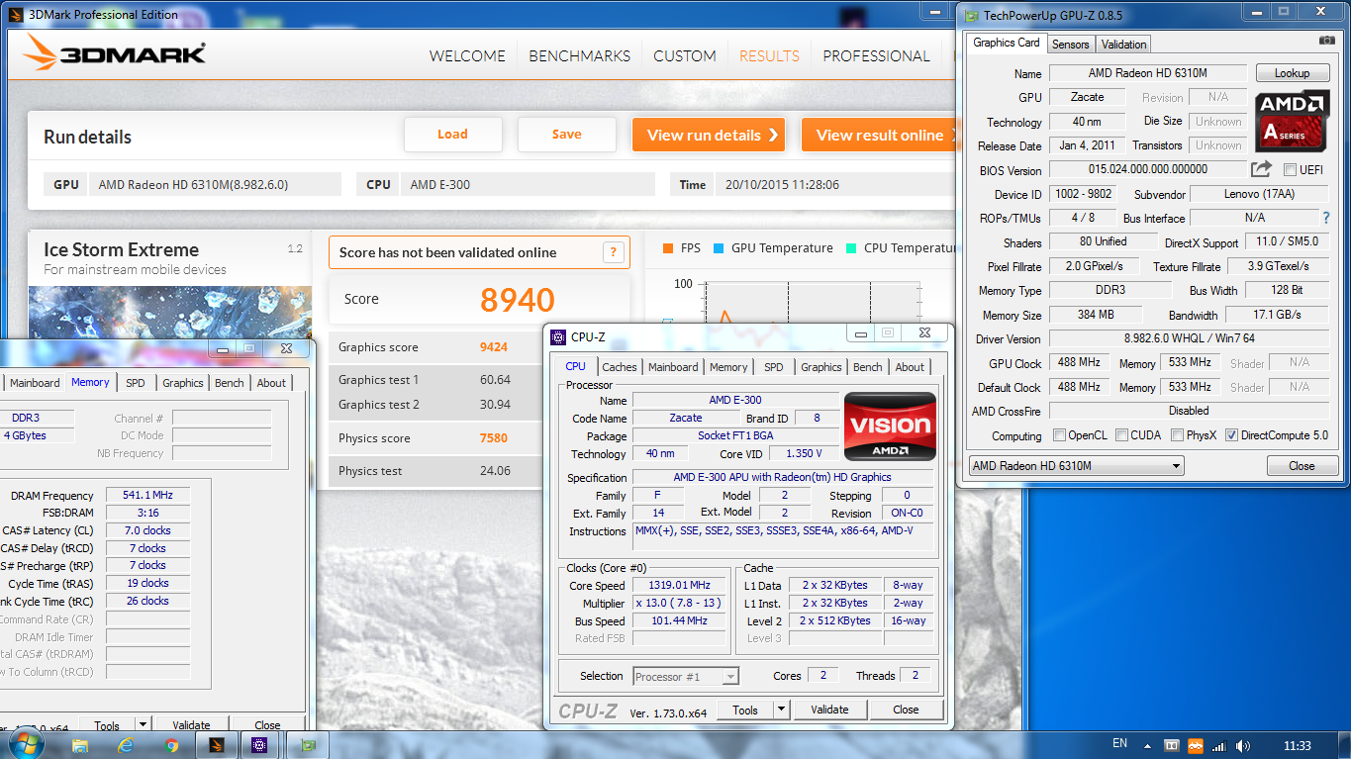Toggle the UEFI checkbox in GPU-Z
The height and width of the screenshot is (759, 1351).
pyautogui.click(x=1290, y=170)
